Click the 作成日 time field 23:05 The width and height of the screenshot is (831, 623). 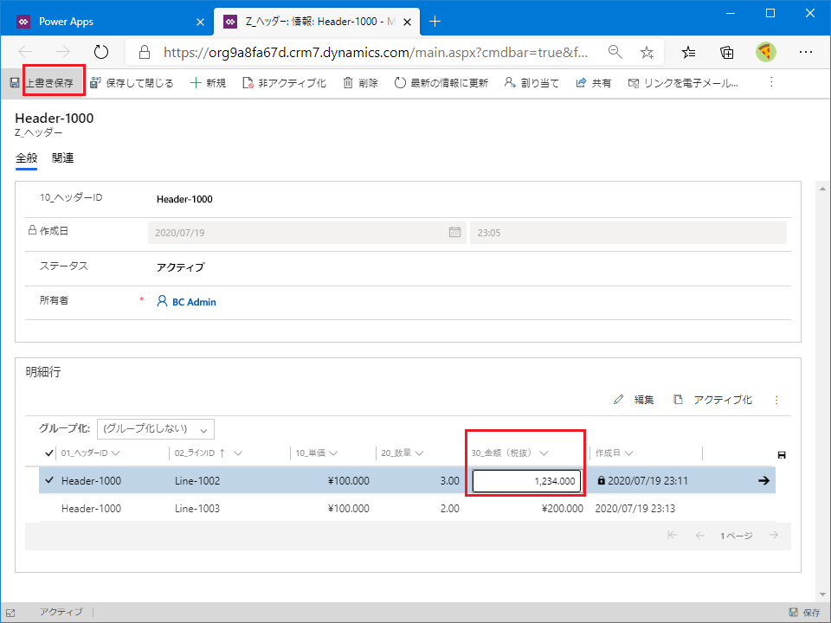[628, 233]
